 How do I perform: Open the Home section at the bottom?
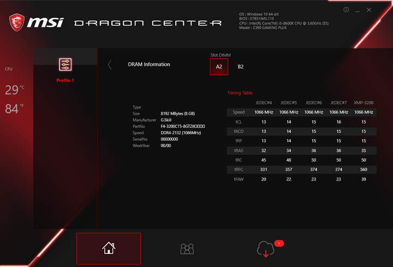tap(109, 248)
